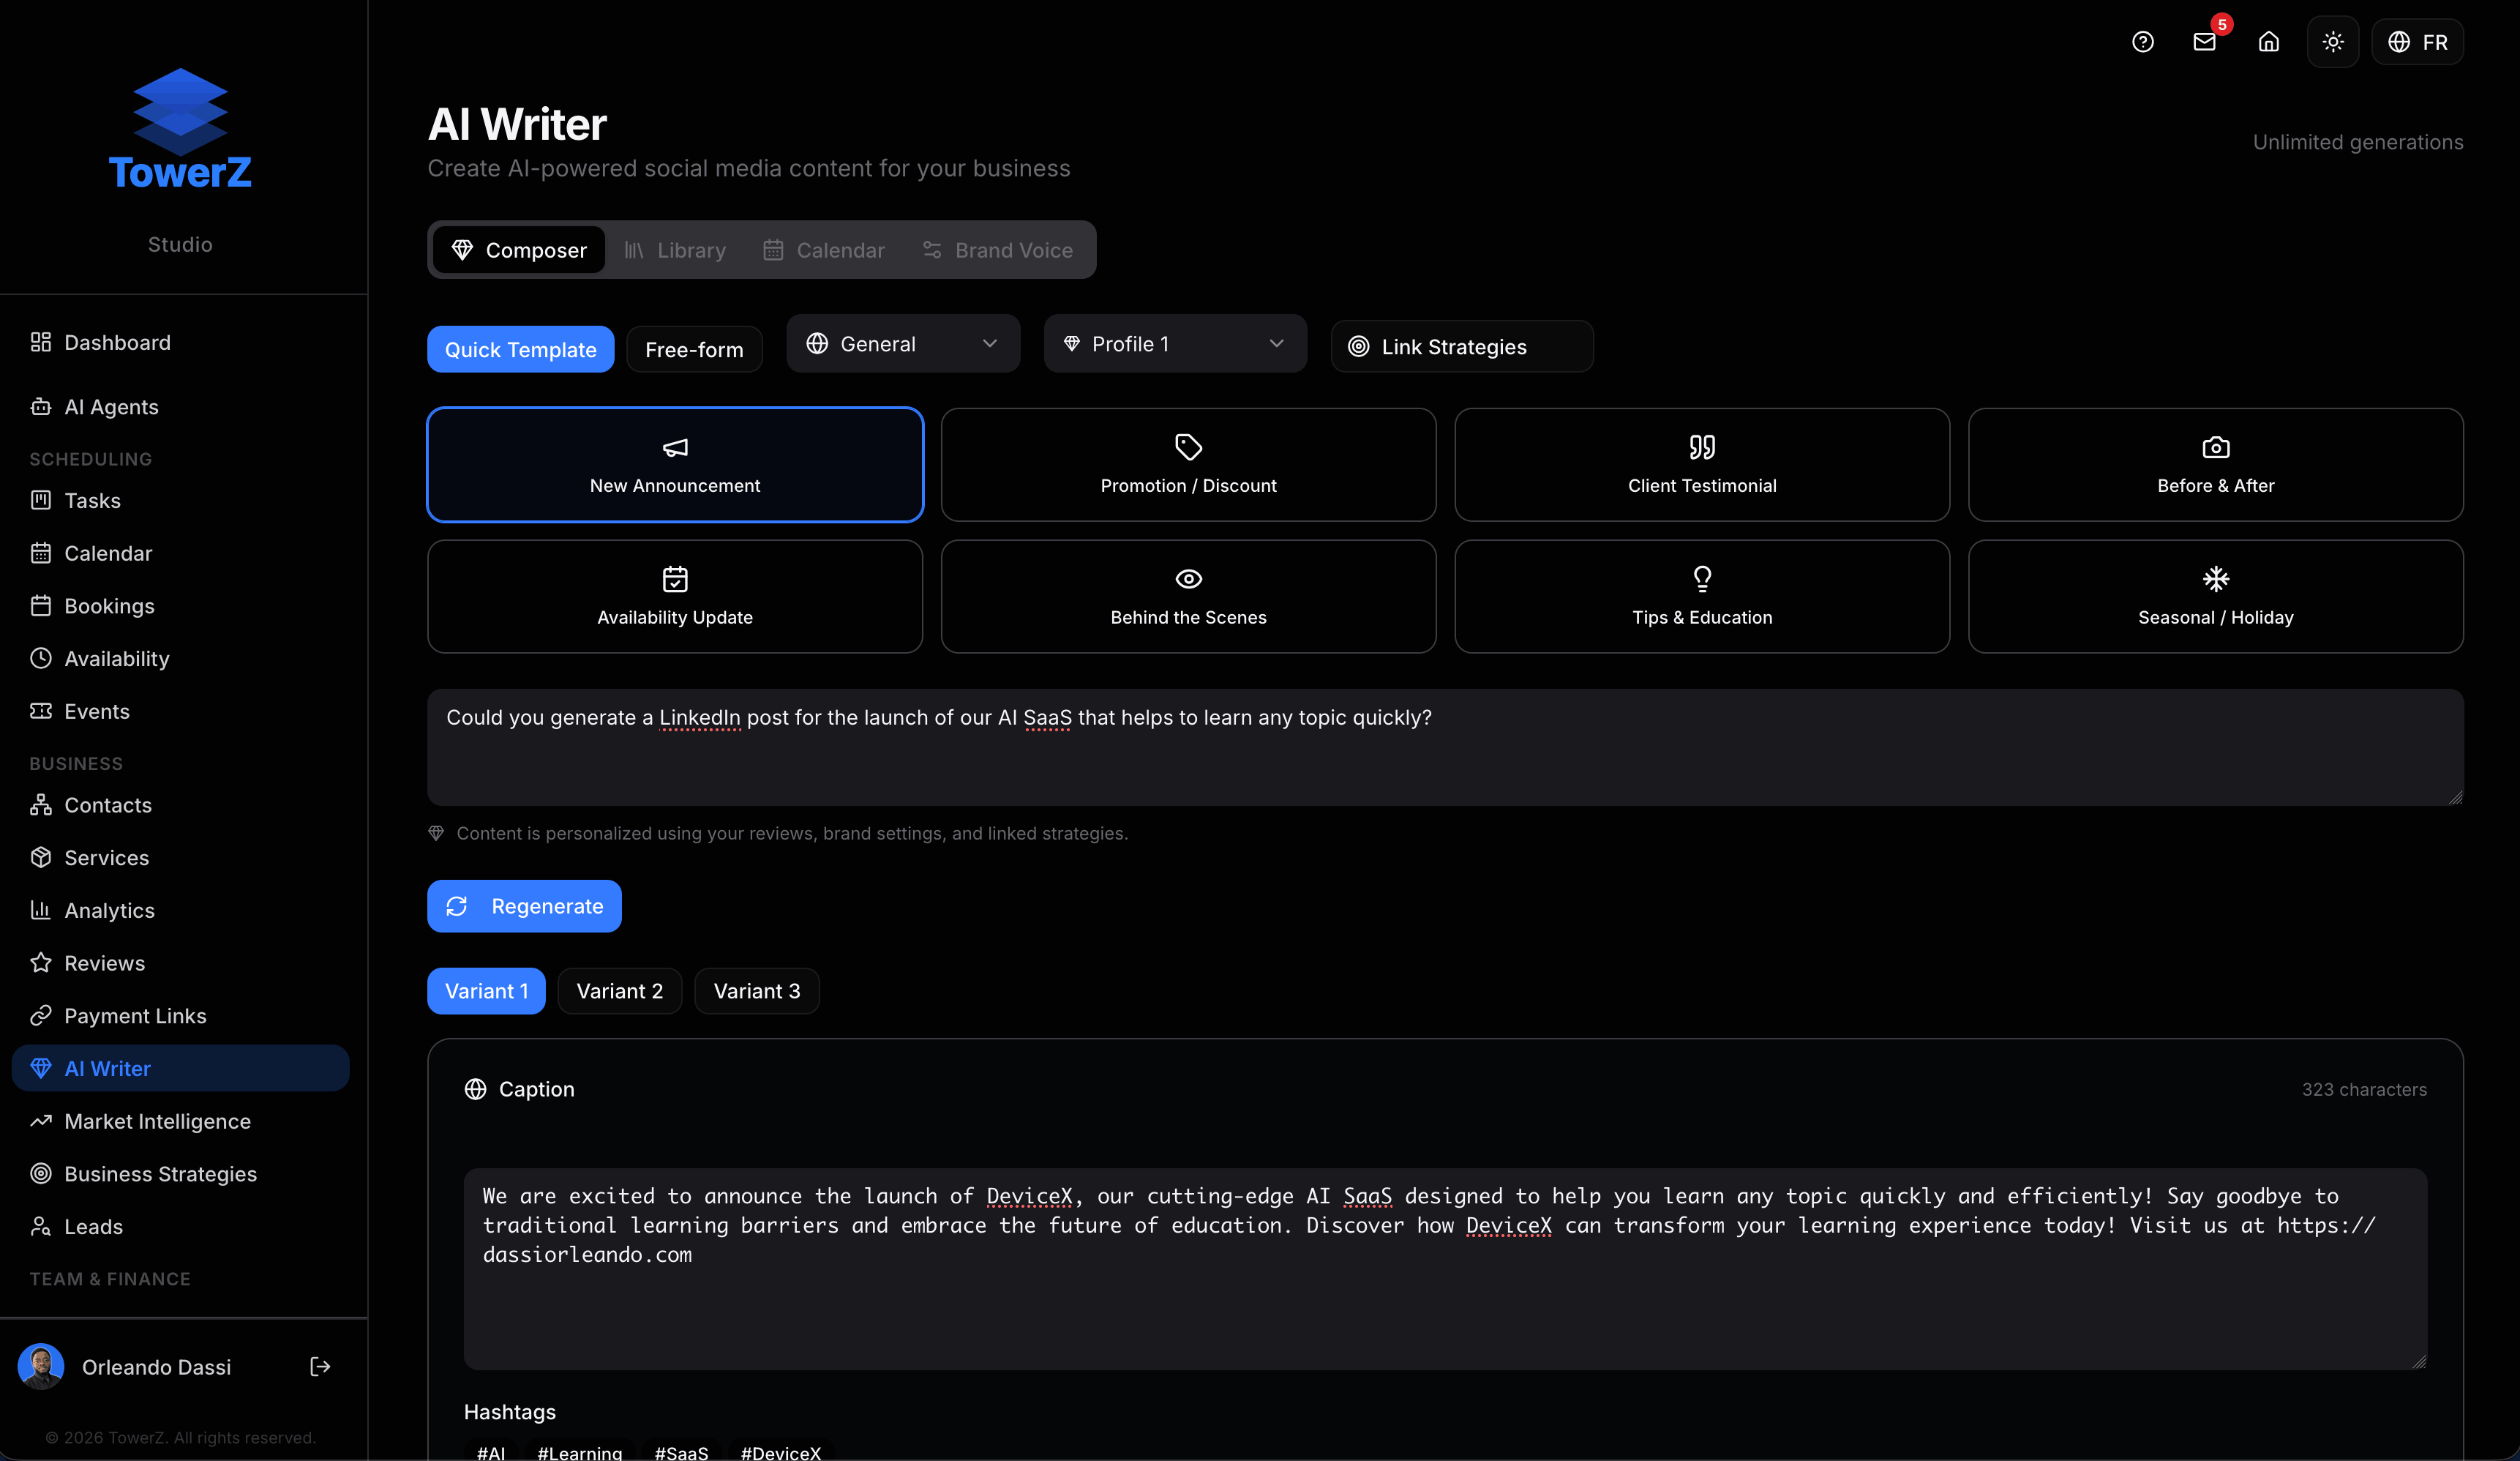Click the Regenerate button

click(524, 905)
